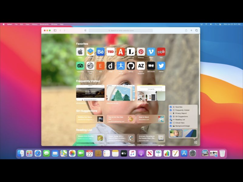243x182 pixels.
Task: Open the It's Nice That favorite icon
Action: pyautogui.click(x=90, y=66)
